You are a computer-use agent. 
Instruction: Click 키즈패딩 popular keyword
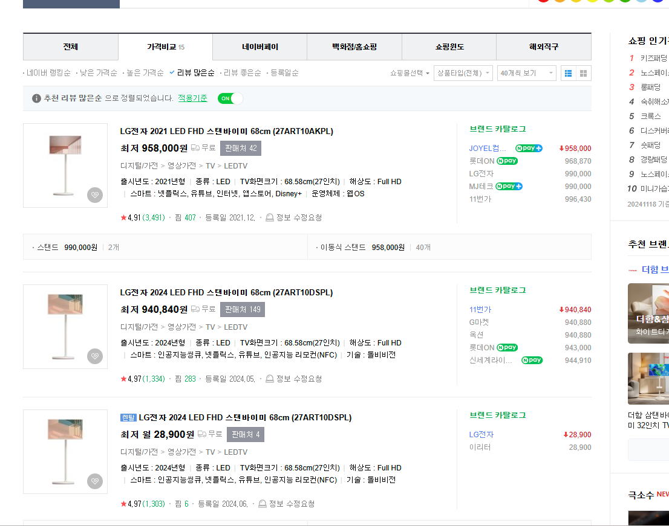click(x=653, y=58)
